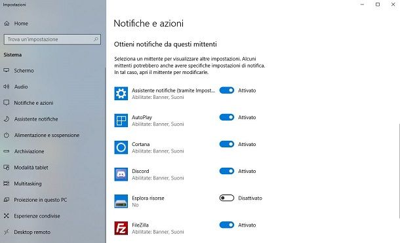Enable Esplora risorse notifications toggle

tap(227, 198)
